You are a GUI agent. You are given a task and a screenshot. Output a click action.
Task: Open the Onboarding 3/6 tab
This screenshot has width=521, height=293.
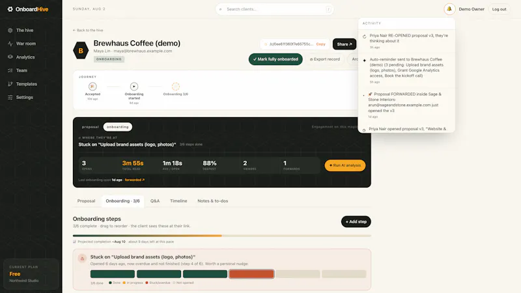122,201
